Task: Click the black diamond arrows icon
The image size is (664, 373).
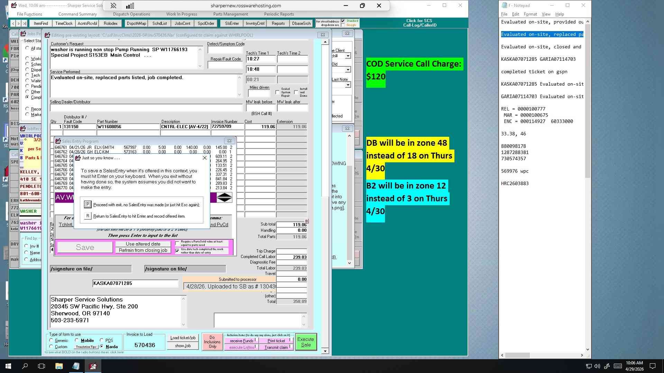Action: tap(224, 198)
